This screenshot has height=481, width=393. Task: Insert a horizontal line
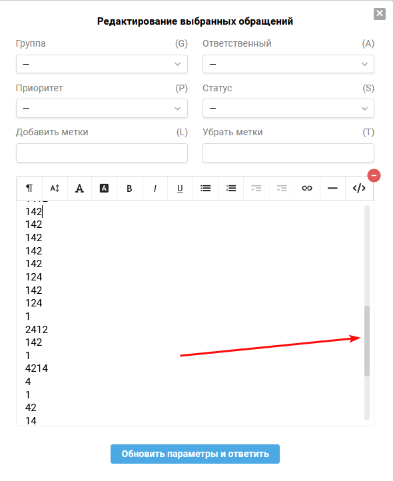tap(332, 189)
